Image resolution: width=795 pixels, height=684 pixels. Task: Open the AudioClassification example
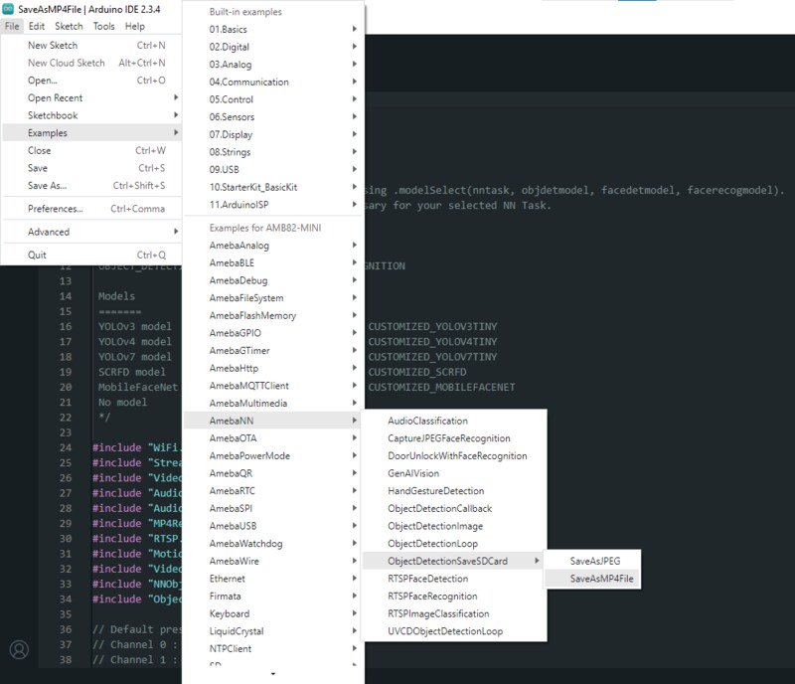tap(454, 421)
